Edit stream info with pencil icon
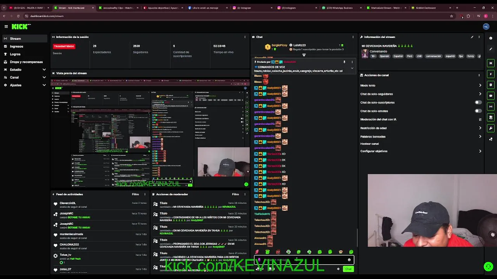Image resolution: width=497 pixels, height=279 pixels. tap(472, 37)
